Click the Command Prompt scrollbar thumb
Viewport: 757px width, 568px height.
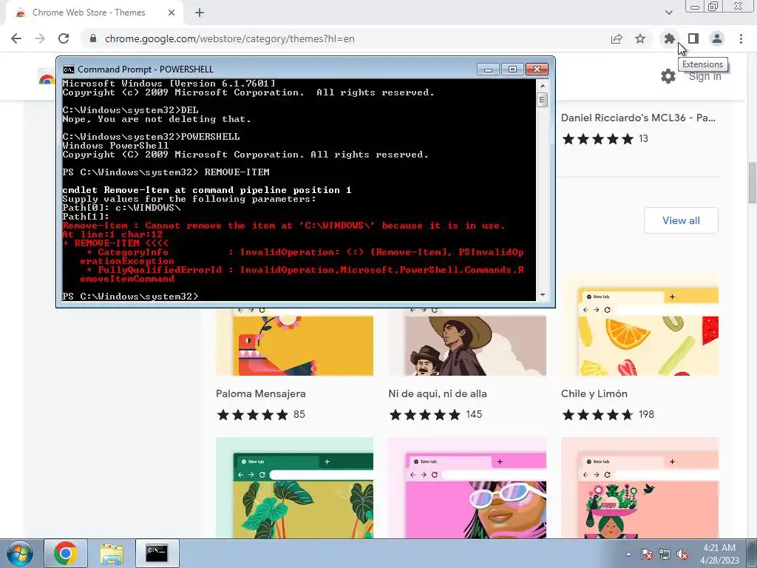[543, 100]
